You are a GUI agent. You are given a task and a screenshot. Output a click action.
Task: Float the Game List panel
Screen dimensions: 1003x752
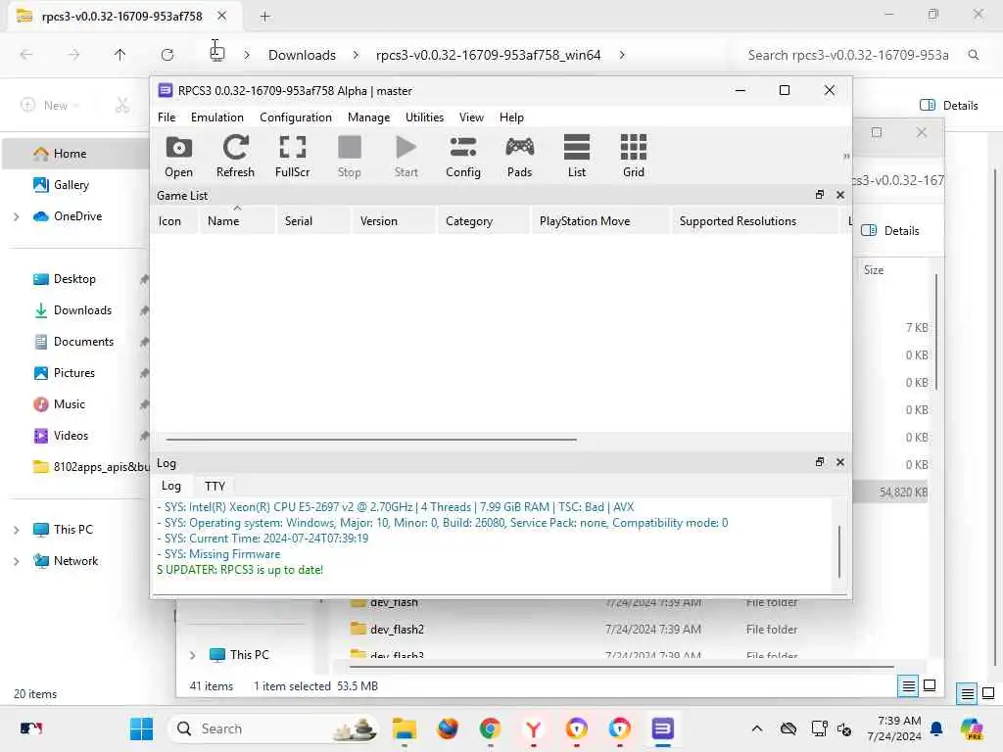click(820, 195)
